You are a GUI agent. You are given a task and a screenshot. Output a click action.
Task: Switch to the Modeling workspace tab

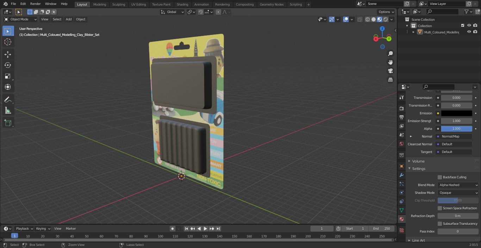100,5
